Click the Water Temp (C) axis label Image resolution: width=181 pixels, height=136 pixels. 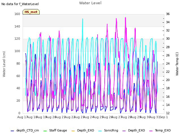click(x=177, y=64)
